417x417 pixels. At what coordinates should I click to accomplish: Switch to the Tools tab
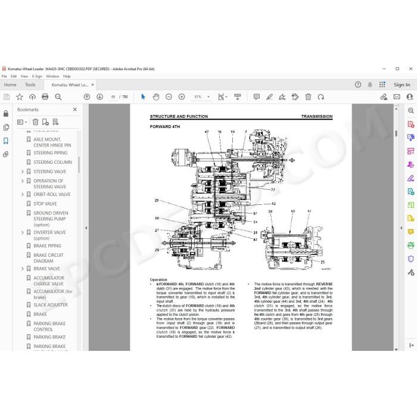click(x=30, y=85)
